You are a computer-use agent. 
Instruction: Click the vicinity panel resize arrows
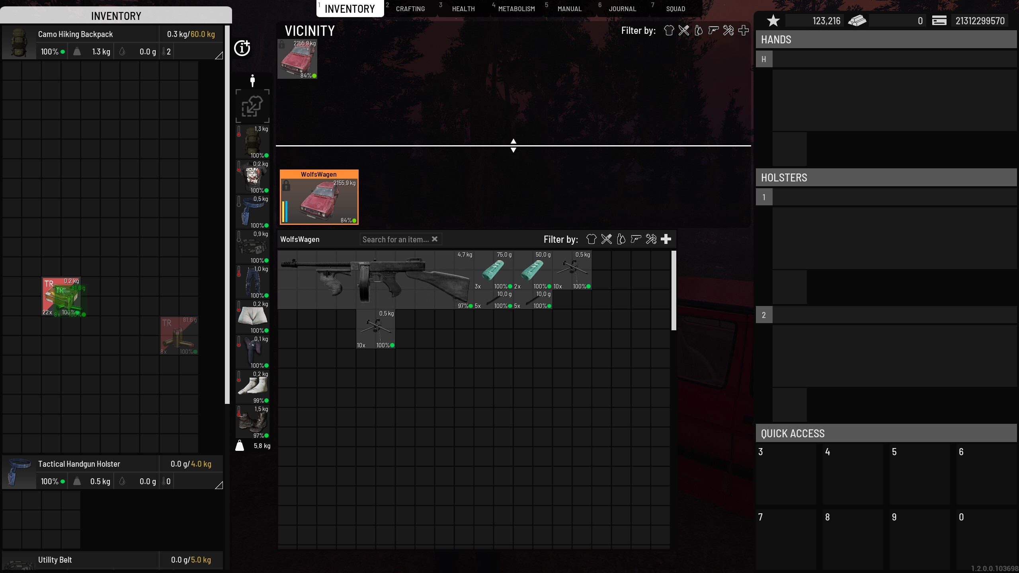[x=513, y=146]
